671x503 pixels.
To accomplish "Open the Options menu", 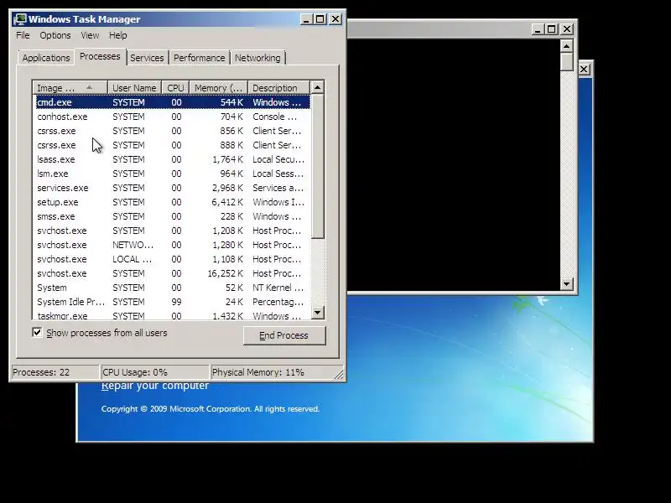I will [x=55, y=35].
